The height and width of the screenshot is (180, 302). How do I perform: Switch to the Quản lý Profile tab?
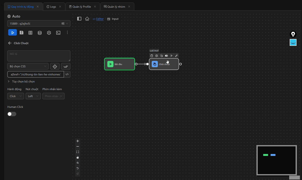point(81,7)
